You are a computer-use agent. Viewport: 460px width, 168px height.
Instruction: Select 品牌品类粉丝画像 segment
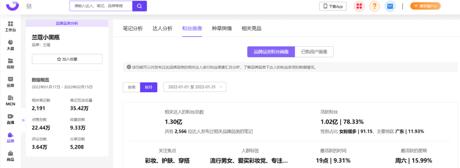click(271, 52)
